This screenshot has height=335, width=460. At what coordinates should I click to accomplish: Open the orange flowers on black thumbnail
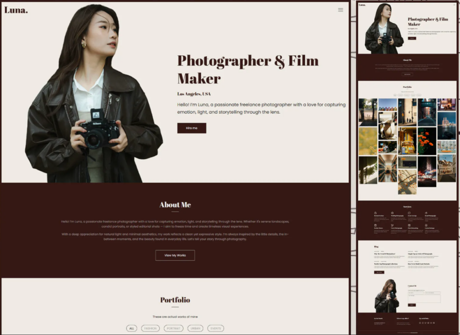427,141
